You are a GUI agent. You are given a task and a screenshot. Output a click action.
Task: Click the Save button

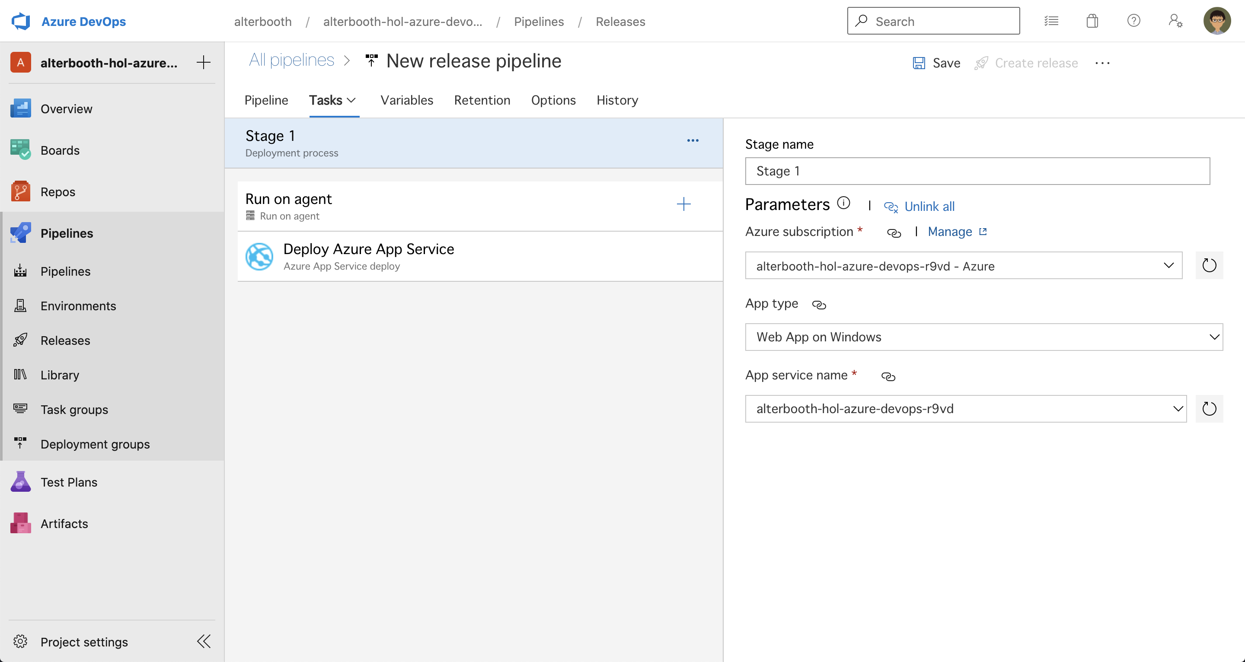click(936, 63)
